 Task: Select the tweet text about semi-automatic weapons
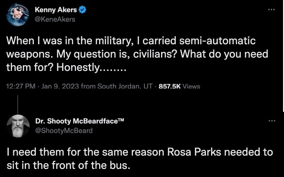pos(137,54)
